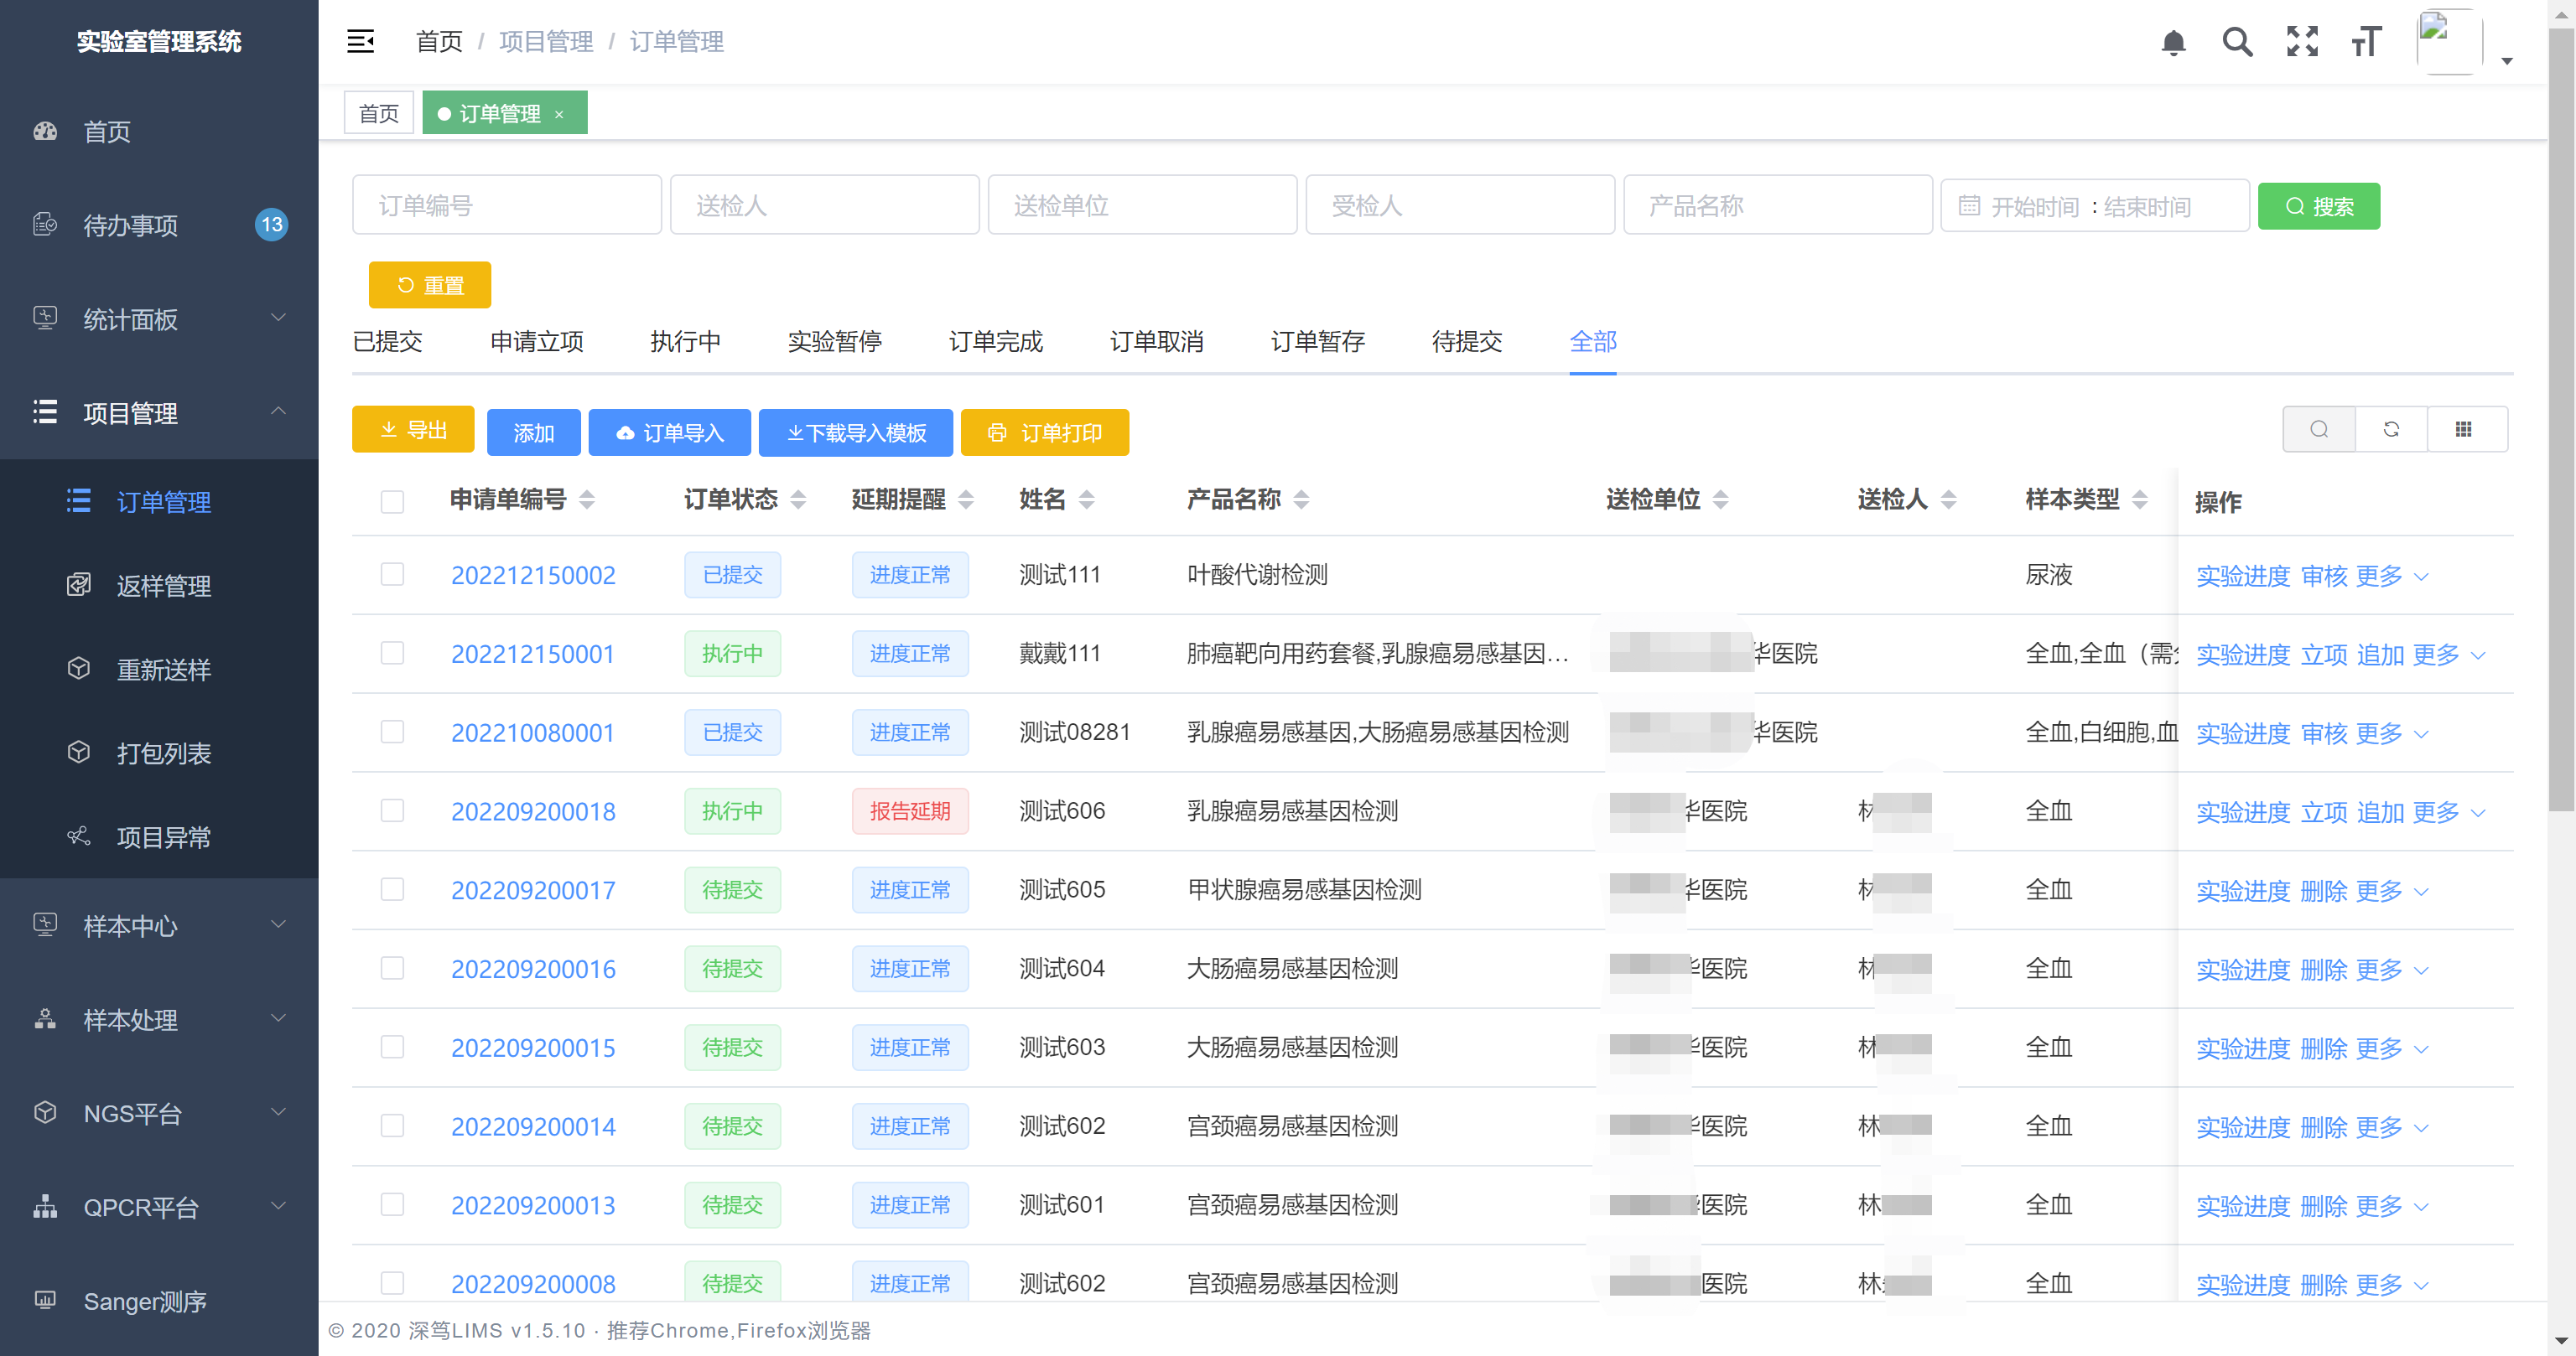Open 项目异常 in the sidebar
Viewport: 2576px width, 1356px height.
coord(159,837)
